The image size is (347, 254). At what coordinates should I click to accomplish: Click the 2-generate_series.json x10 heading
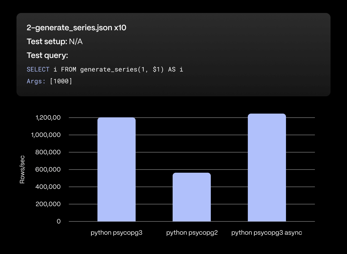pyautogui.click(x=76, y=28)
